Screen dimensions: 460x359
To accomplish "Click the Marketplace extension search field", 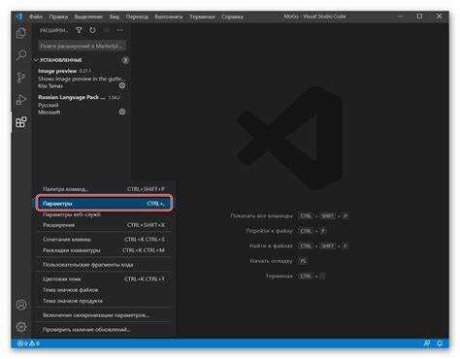I will point(82,46).
